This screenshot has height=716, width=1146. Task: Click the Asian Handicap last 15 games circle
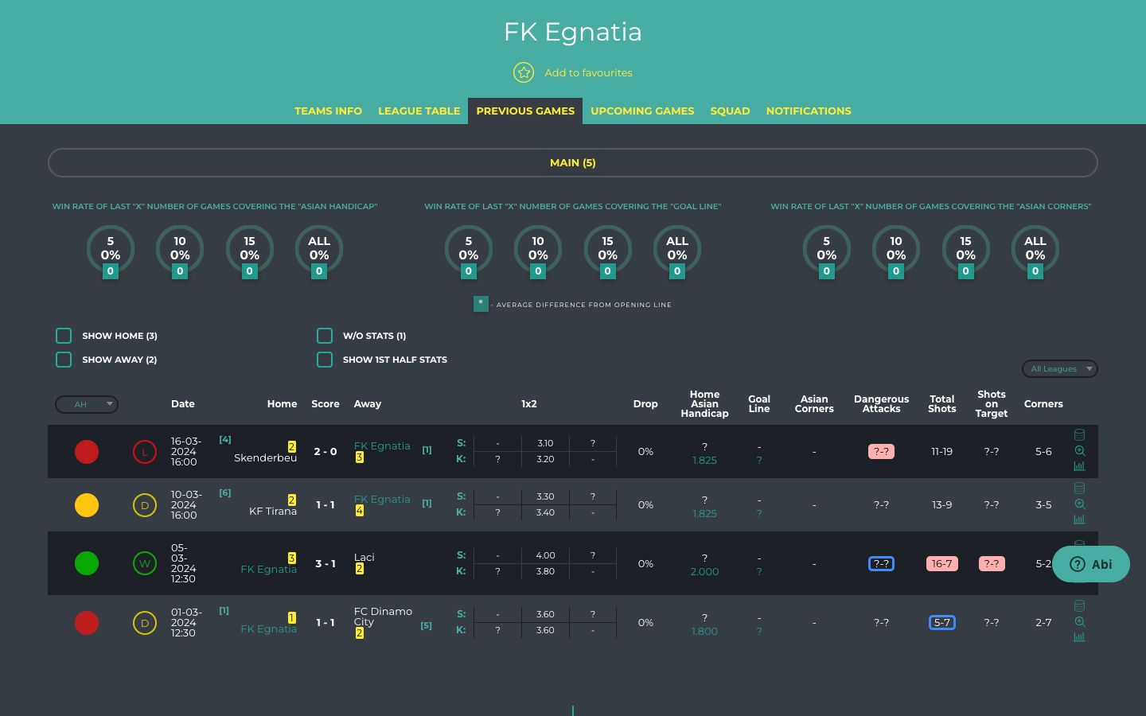pos(250,250)
